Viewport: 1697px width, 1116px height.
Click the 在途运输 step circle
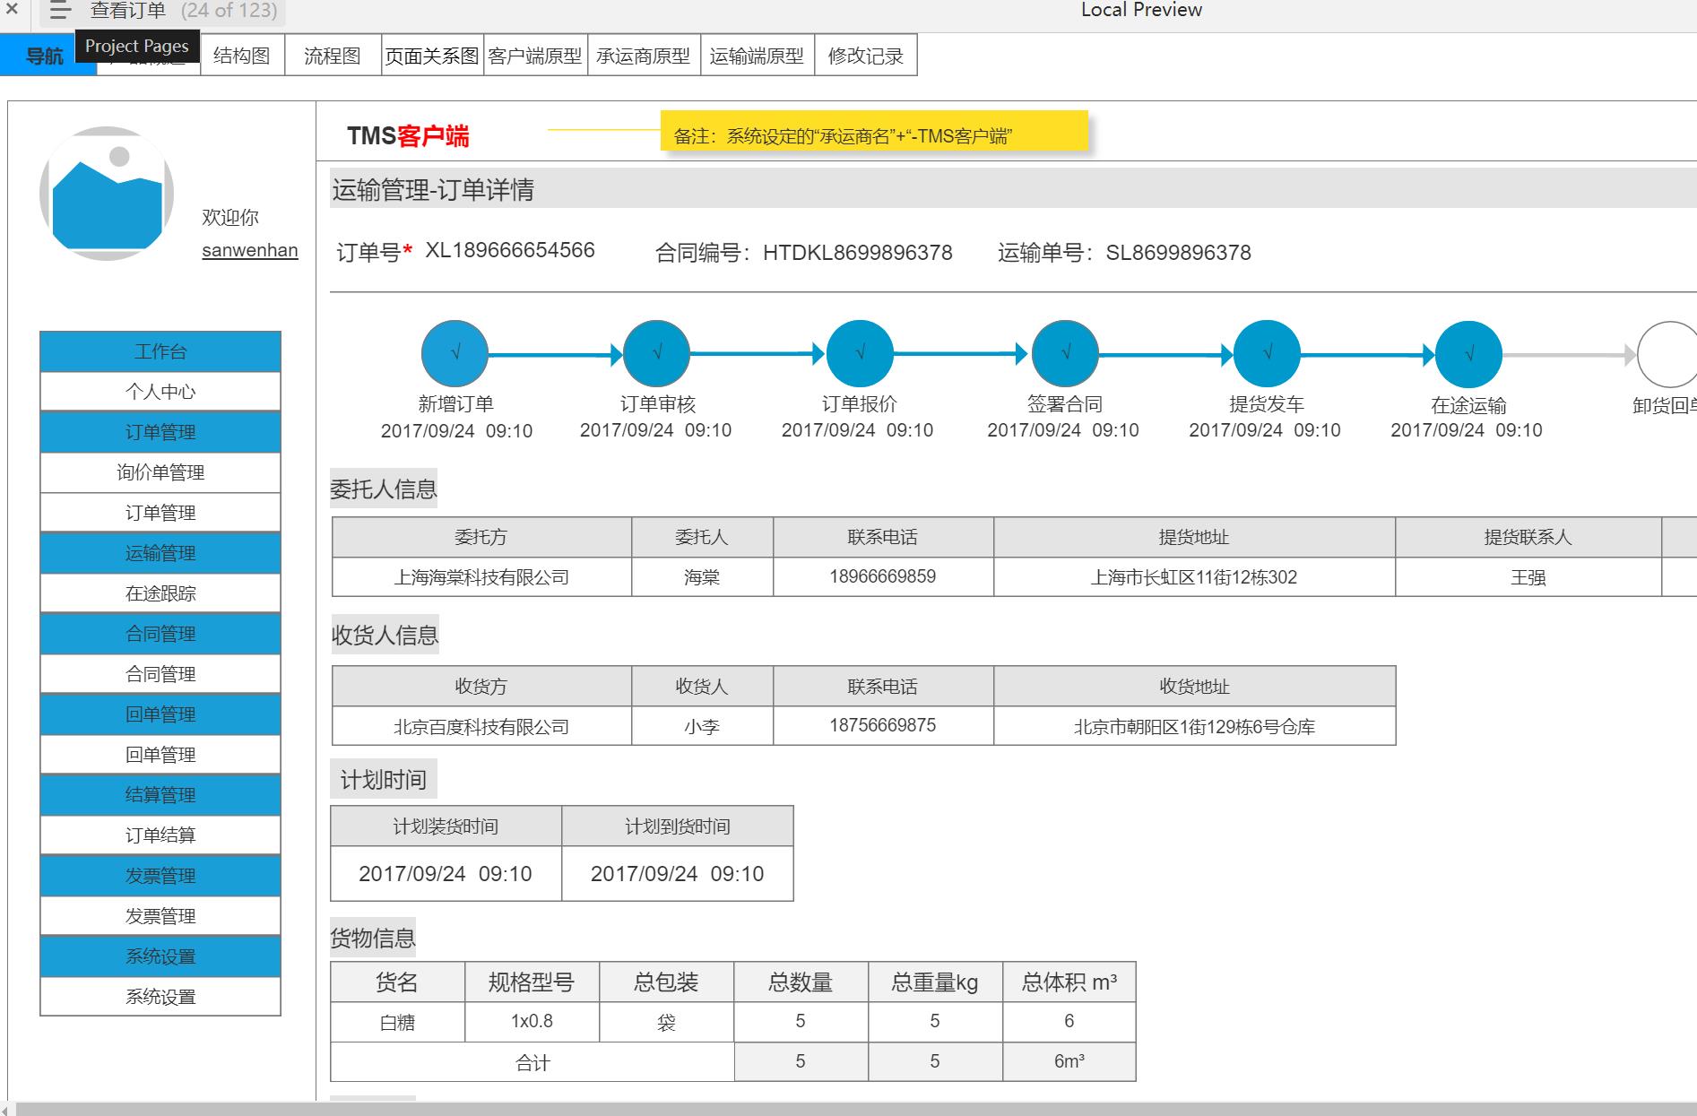point(1468,353)
